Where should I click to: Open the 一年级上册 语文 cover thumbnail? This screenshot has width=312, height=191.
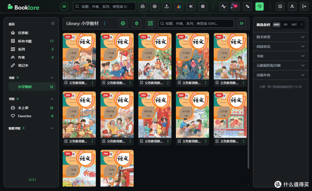click(x=79, y=168)
